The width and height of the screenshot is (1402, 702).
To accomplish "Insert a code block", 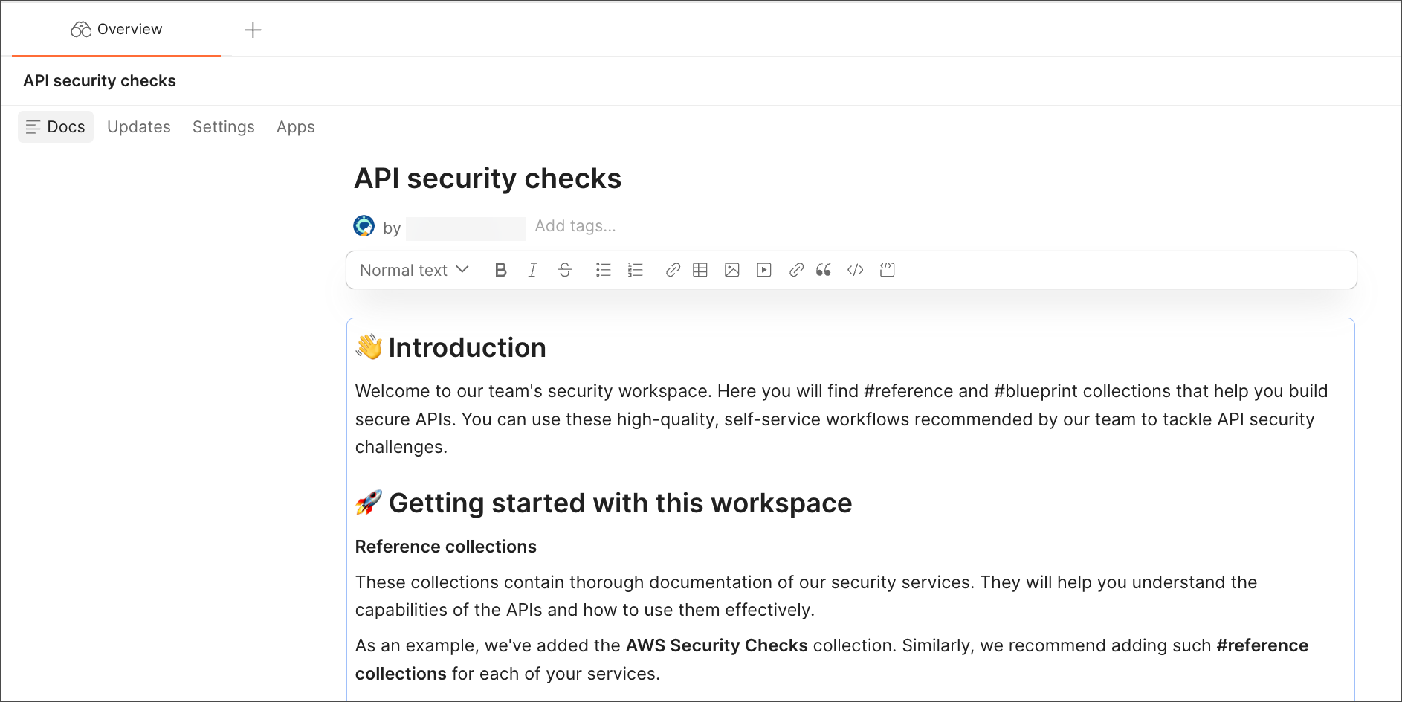I will [887, 270].
